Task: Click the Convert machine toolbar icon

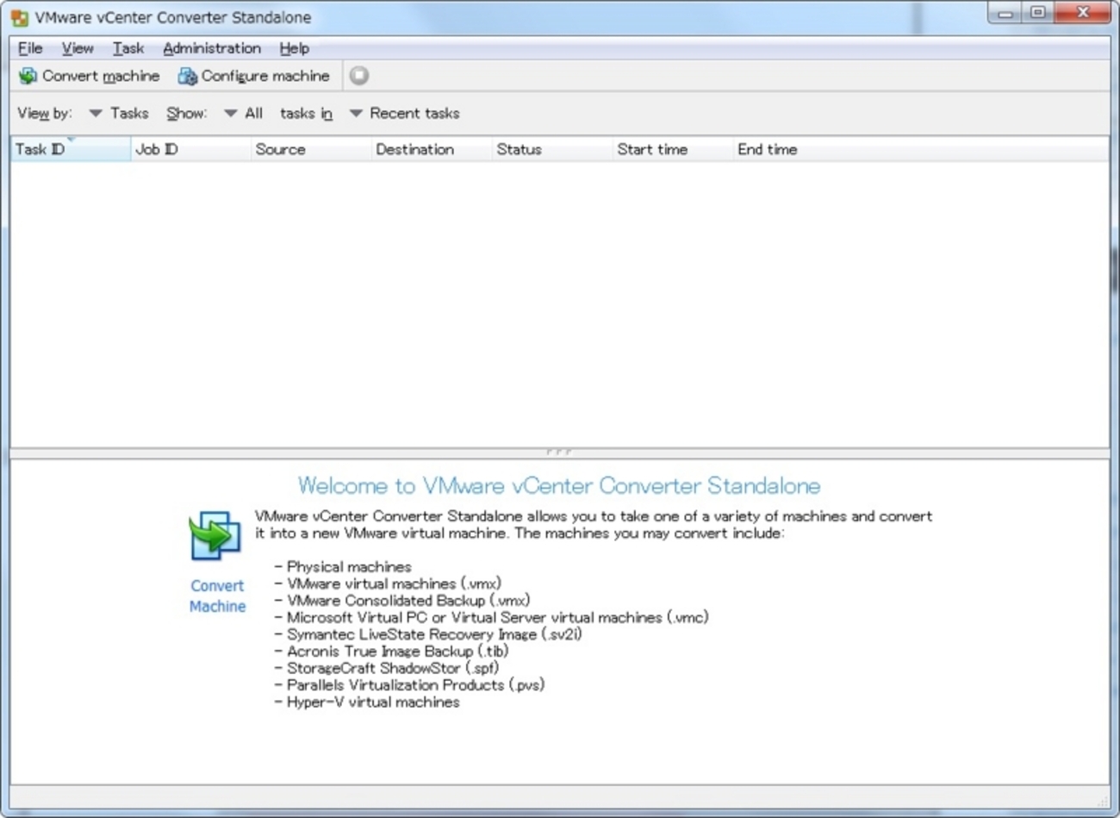Action: coord(28,76)
